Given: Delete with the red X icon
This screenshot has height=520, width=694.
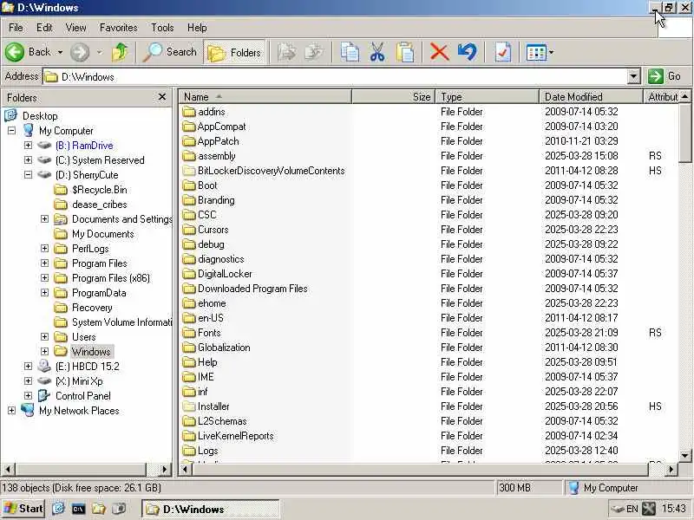Looking at the screenshot, I should [x=439, y=52].
